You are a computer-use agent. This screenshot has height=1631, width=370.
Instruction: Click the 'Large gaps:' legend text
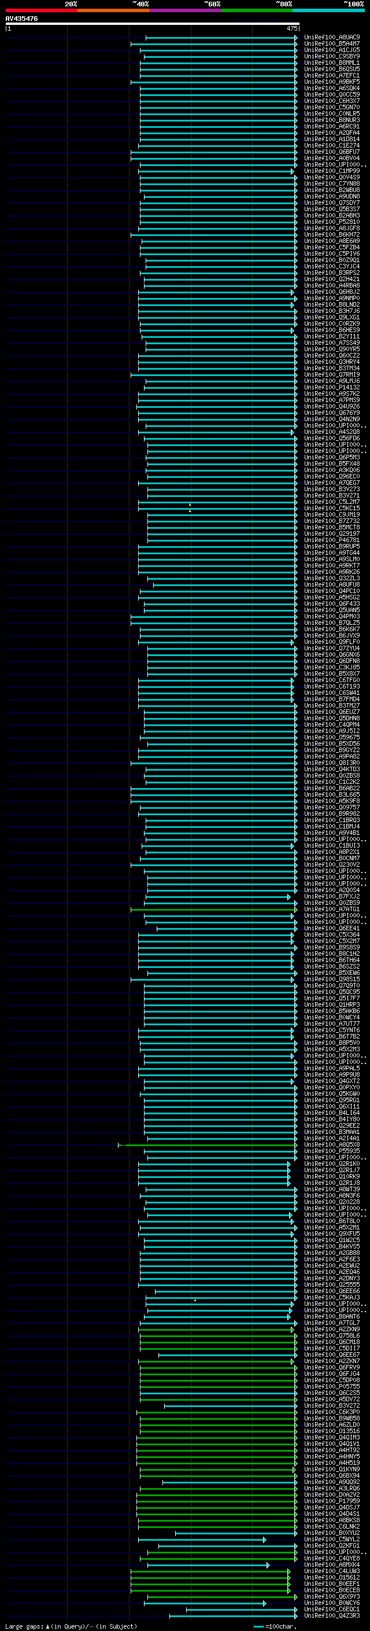pos(24,1626)
